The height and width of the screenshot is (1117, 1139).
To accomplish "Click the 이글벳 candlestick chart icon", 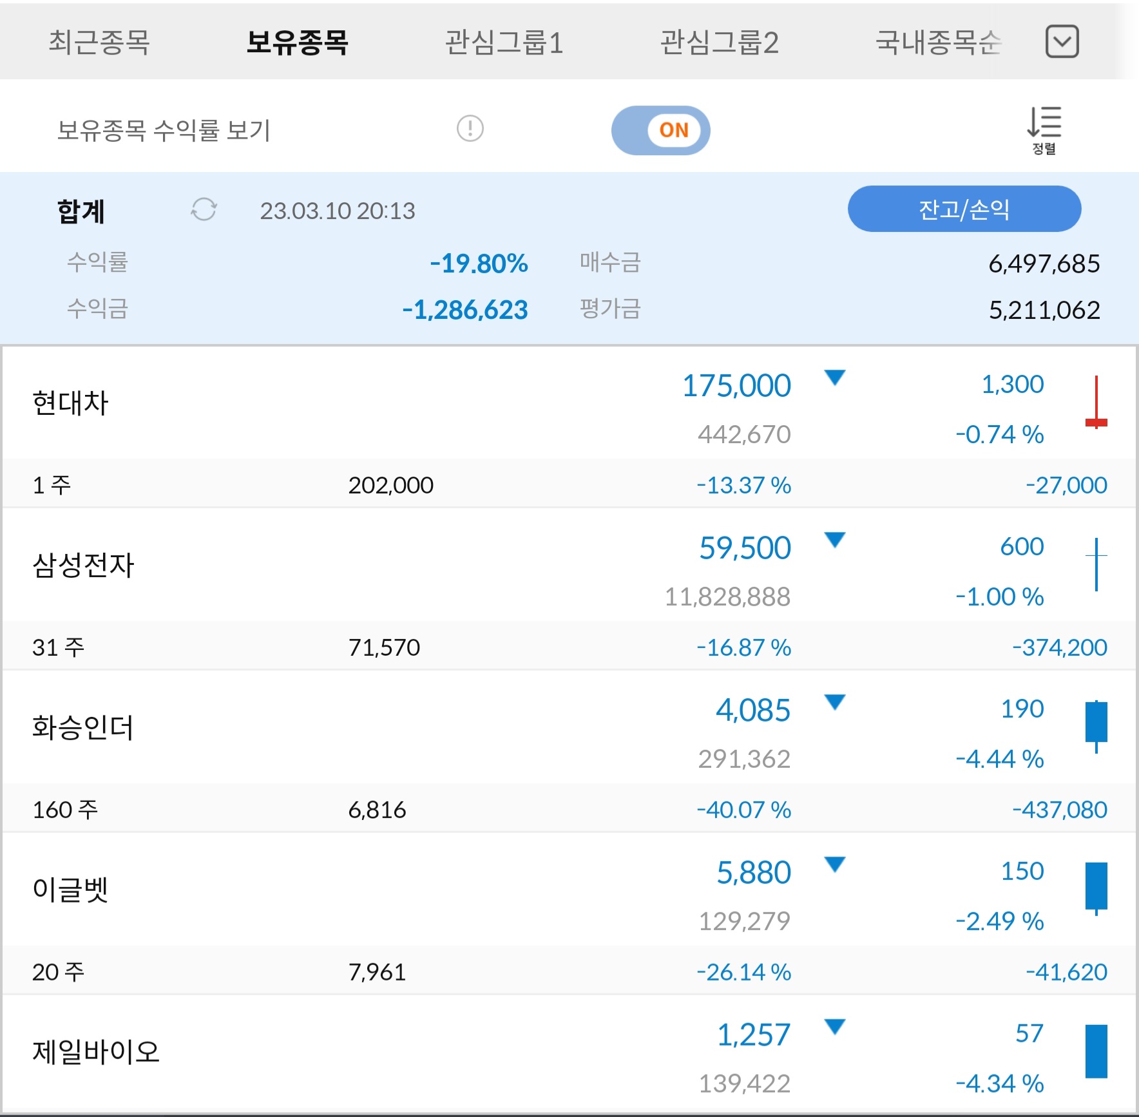I will click(x=1096, y=890).
